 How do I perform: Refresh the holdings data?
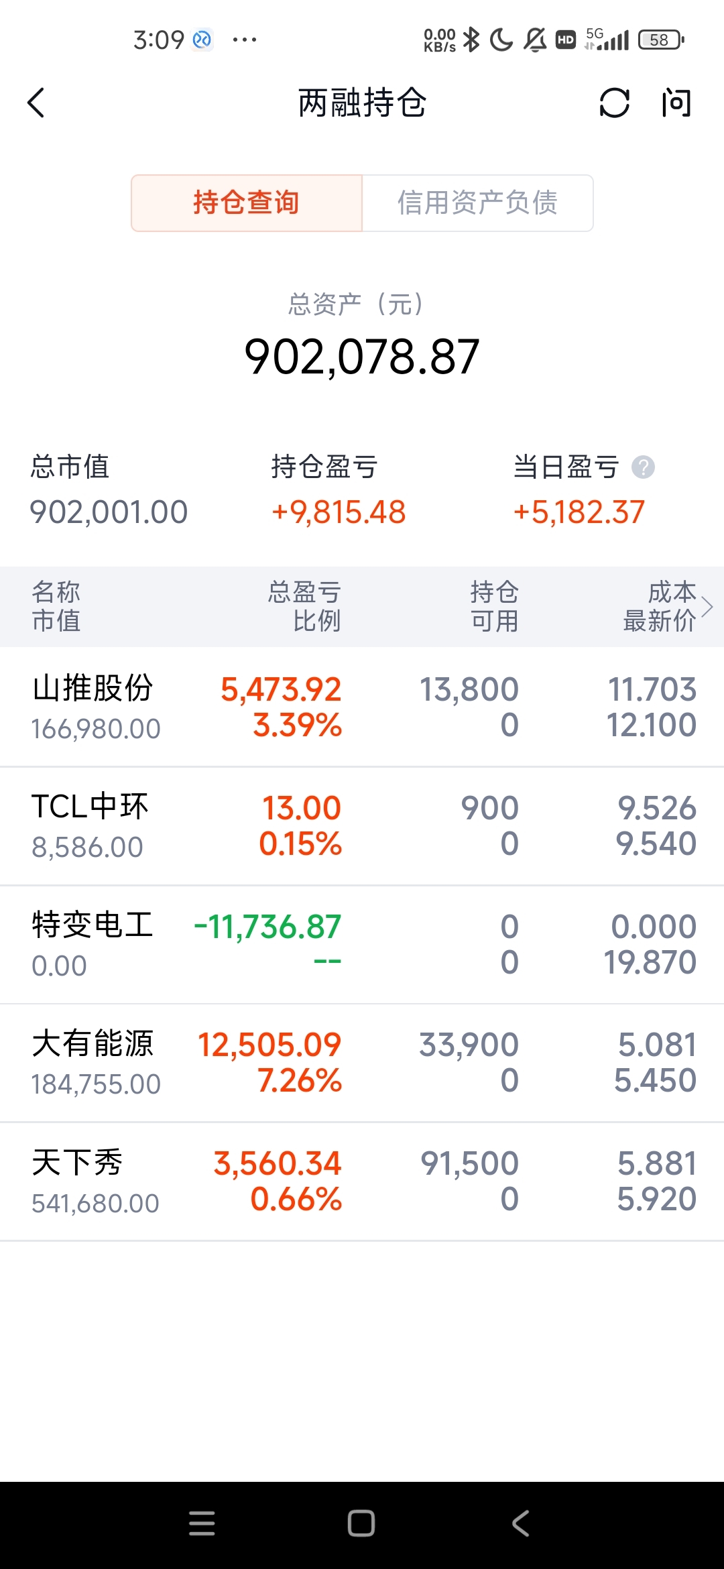point(614,103)
